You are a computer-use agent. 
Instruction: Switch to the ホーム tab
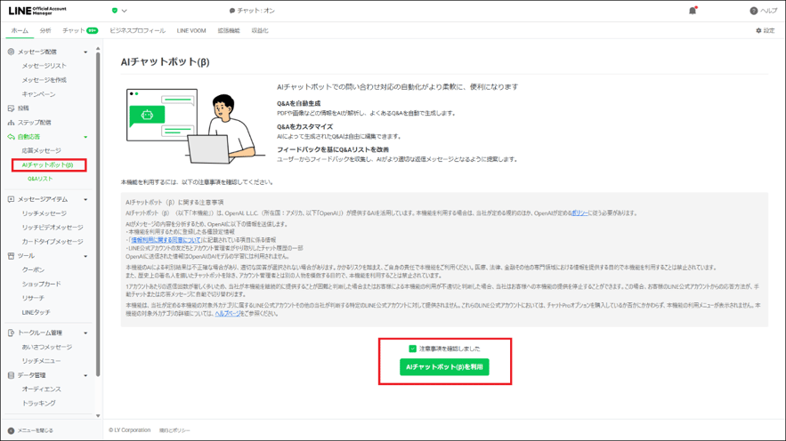[20, 30]
